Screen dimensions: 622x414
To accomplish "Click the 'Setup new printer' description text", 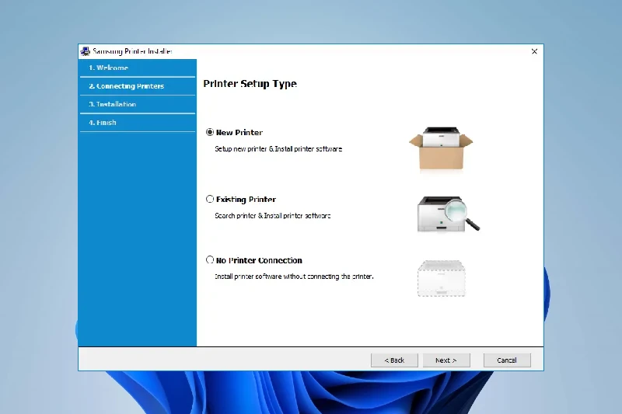I will pyautogui.click(x=278, y=148).
